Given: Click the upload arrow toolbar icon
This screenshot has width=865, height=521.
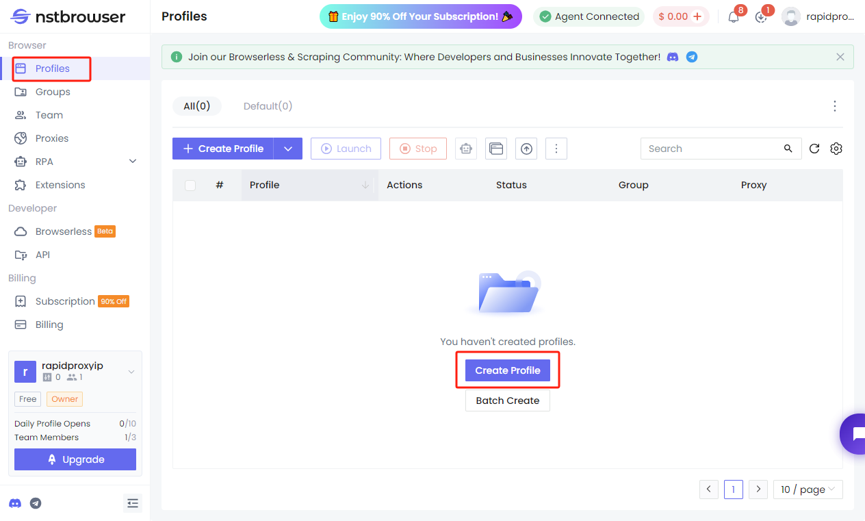Looking at the screenshot, I should [x=526, y=149].
